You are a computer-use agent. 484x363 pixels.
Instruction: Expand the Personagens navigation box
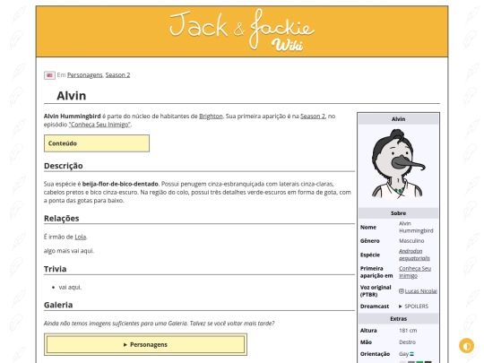(145, 344)
